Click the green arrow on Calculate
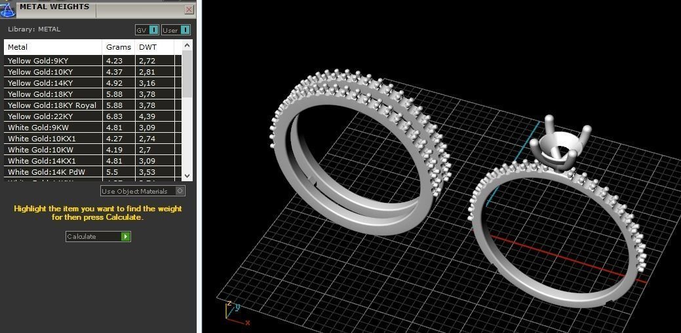The height and width of the screenshot is (333, 681). click(x=125, y=236)
